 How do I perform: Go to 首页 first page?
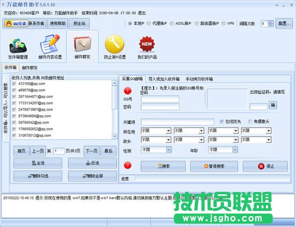pos(22,151)
